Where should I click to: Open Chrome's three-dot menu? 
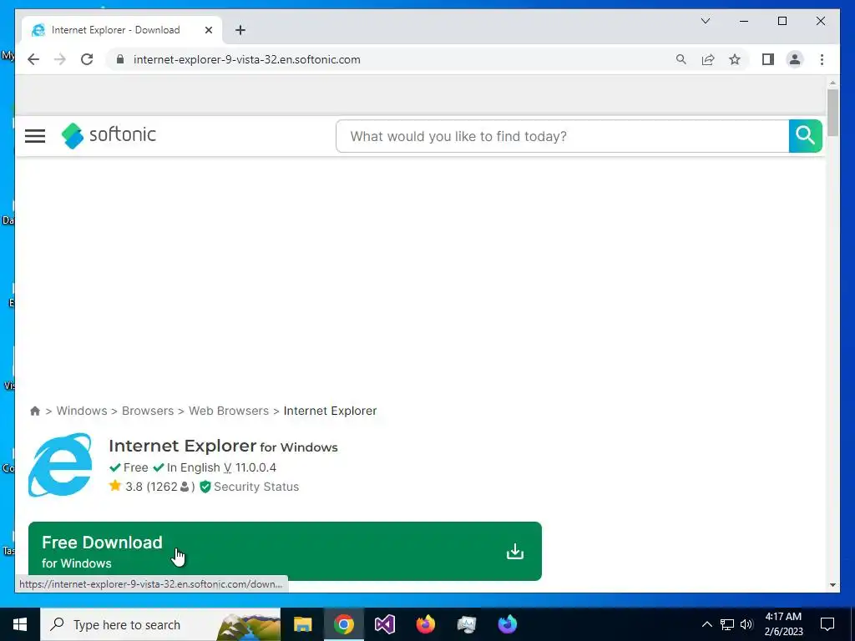point(822,59)
